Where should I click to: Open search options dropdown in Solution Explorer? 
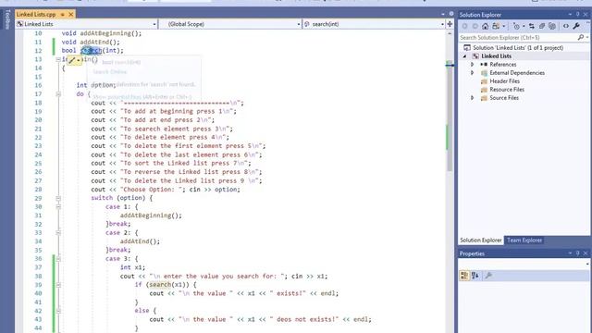pos(587,37)
